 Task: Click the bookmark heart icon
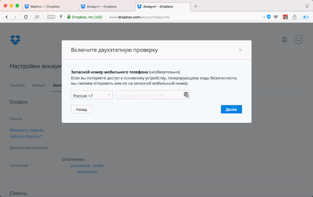click(x=275, y=17)
